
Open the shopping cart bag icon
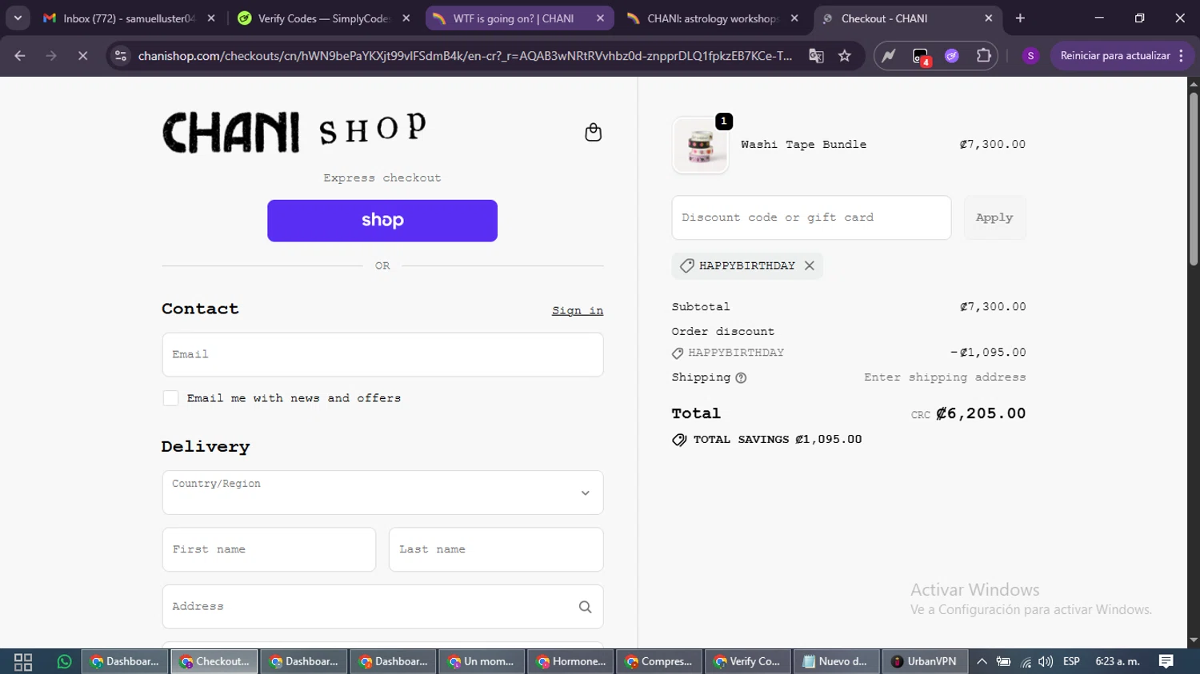[x=593, y=132]
